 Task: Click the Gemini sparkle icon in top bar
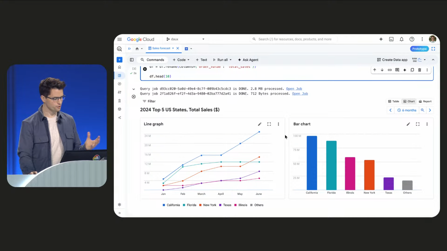click(381, 39)
